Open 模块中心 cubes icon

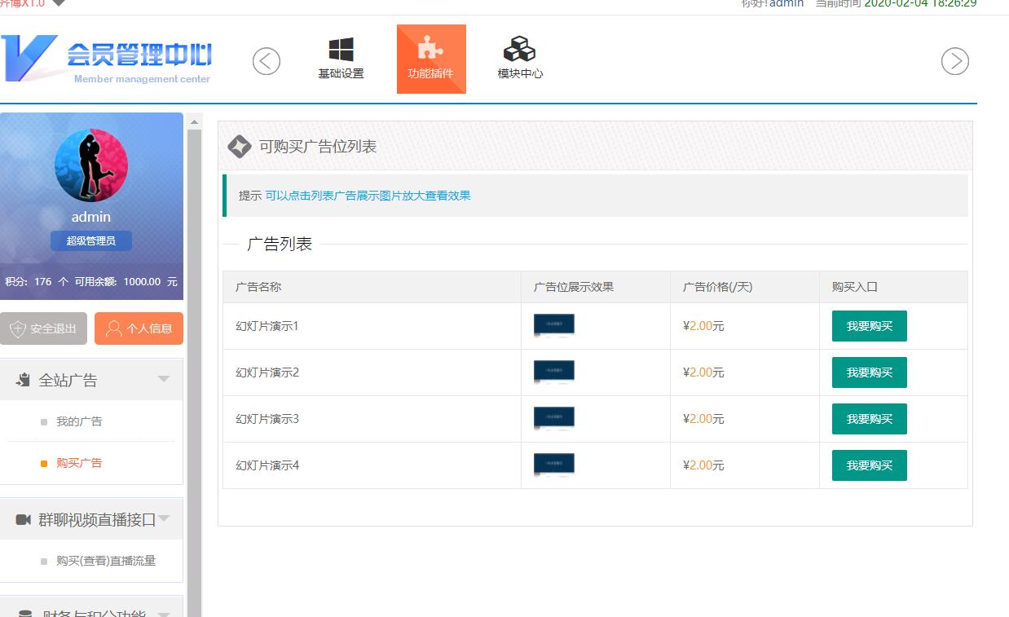click(519, 50)
